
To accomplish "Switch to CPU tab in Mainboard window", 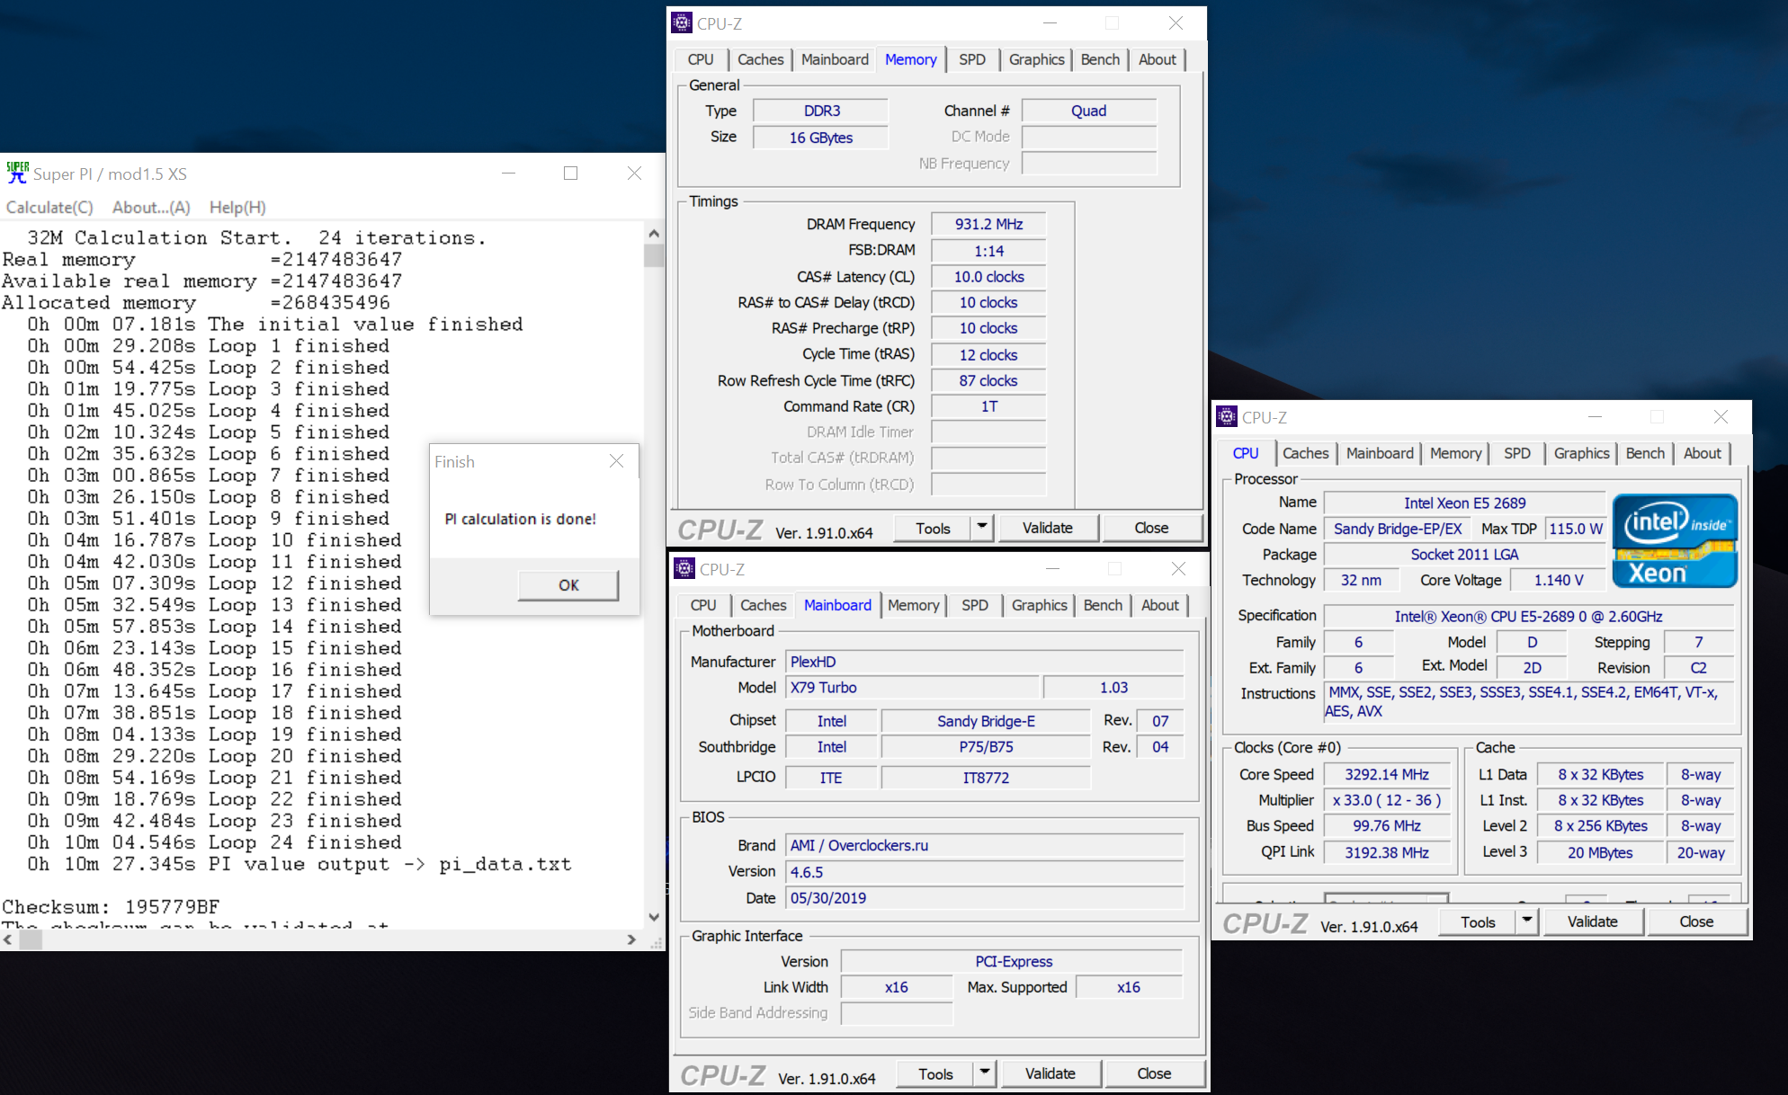I will tap(703, 605).
